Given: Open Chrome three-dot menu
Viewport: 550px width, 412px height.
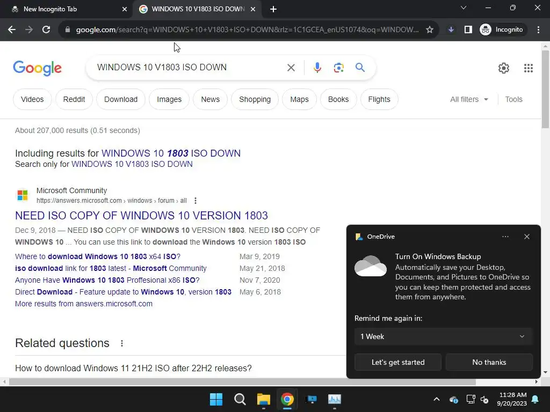Looking at the screenshot, I should pos(538,30).
